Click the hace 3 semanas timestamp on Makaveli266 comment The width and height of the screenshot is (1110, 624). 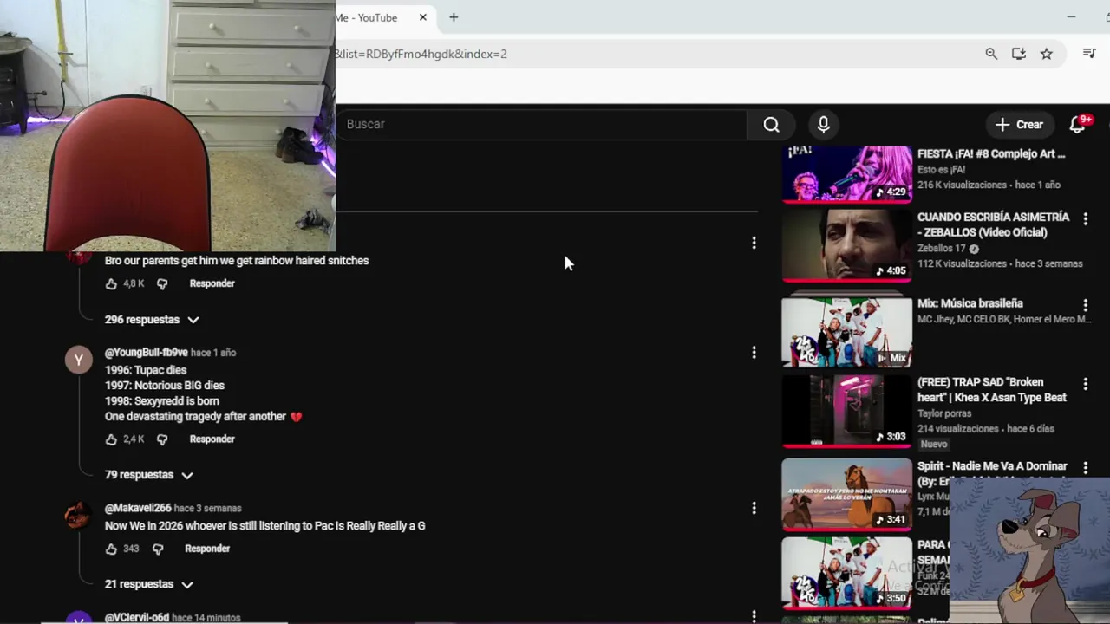coord(208,509)
